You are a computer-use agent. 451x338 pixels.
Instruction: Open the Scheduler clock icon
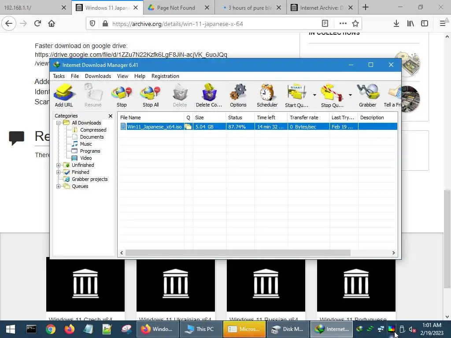click(x=267, y=96)
